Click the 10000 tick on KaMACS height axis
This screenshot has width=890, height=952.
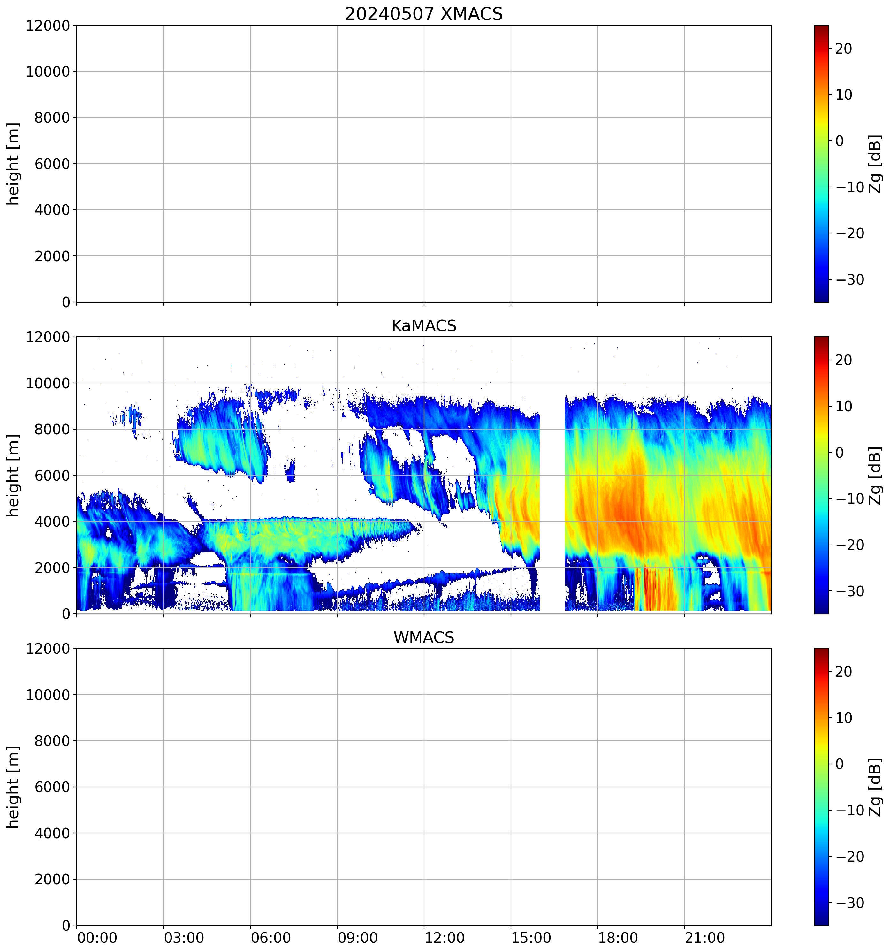48,383
